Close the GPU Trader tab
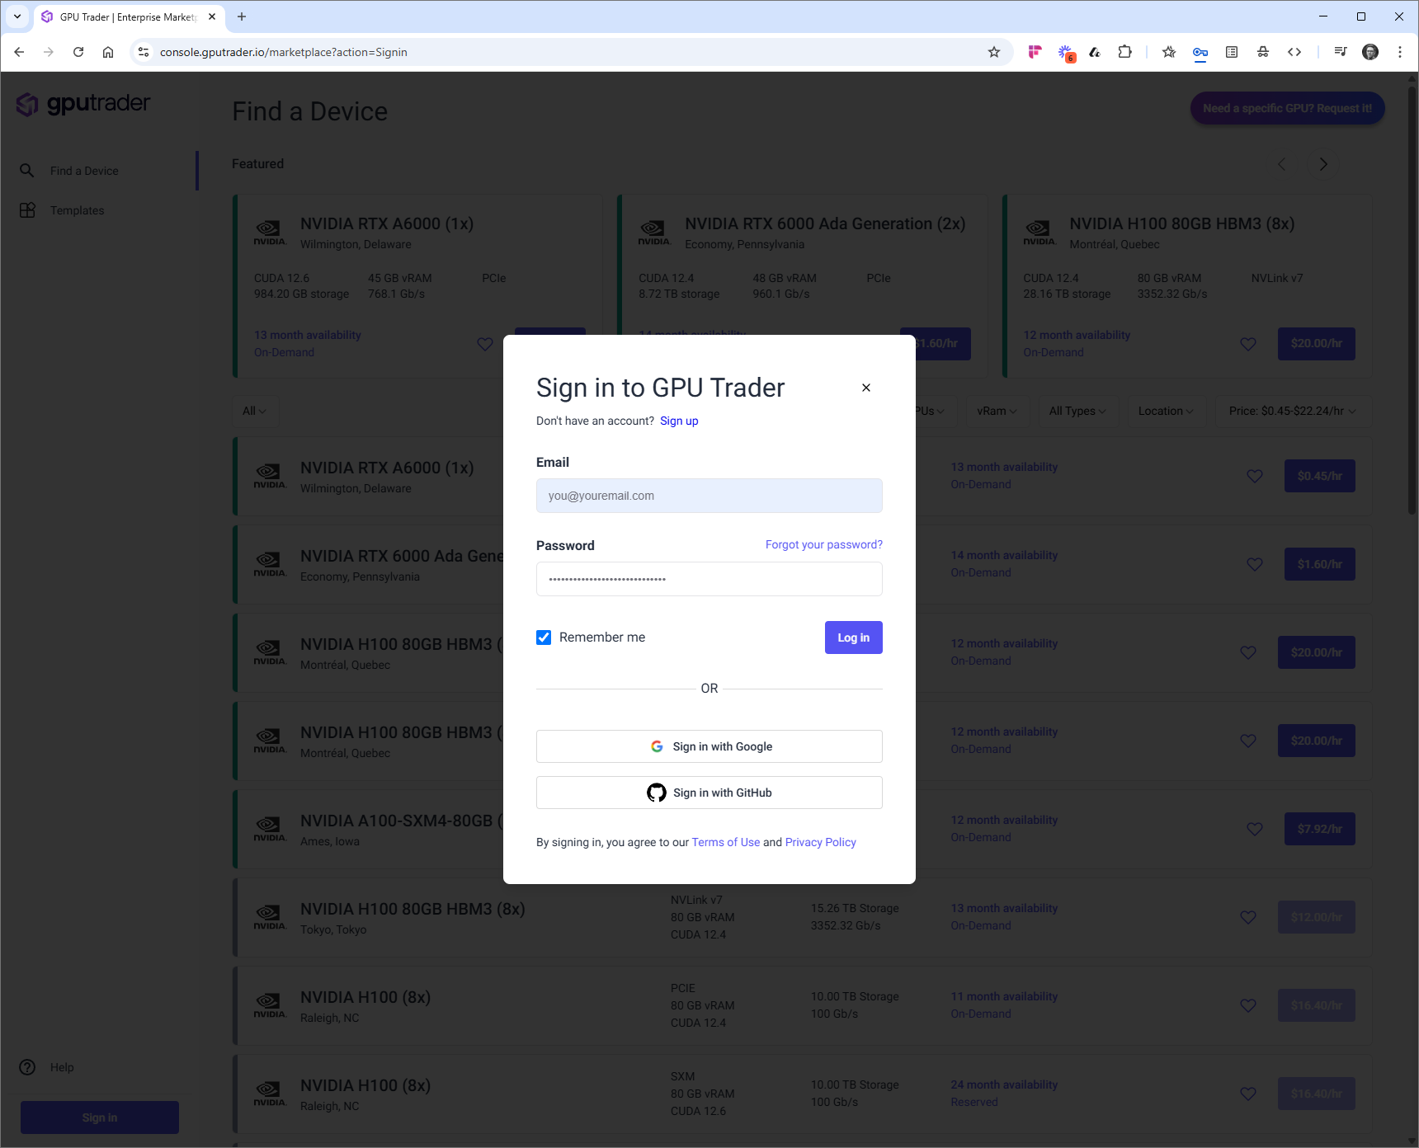The height and width of the screenshot is (1148, 1419). (x=212, y=16)
